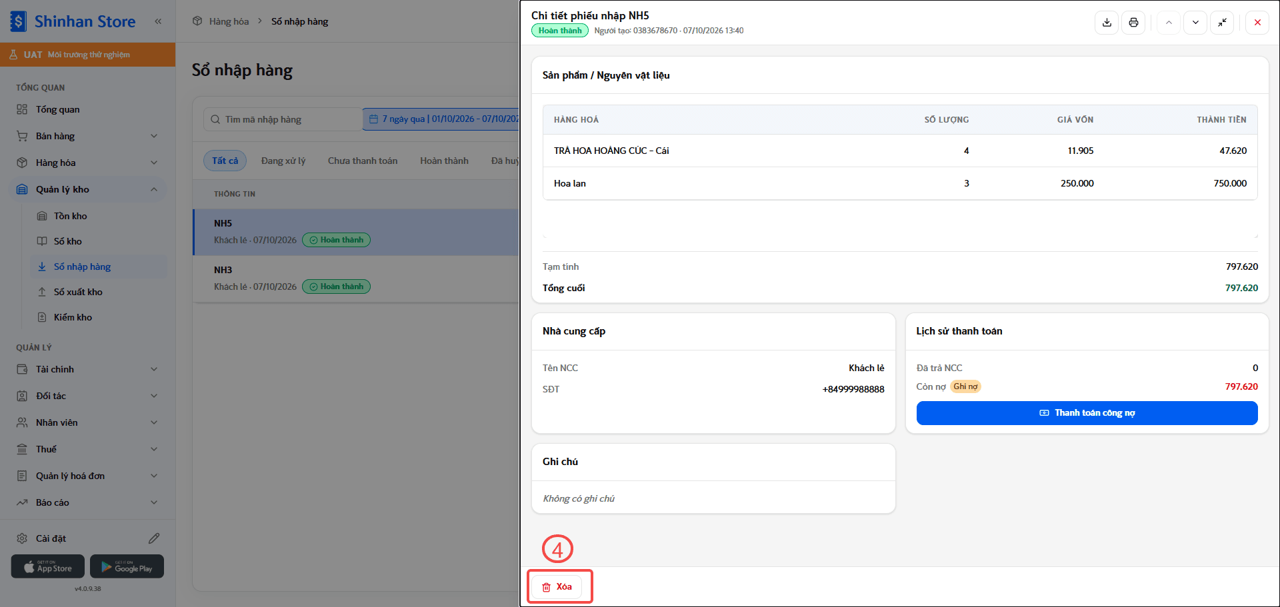Open Cài đặt settings in sidebar
Image resolution: width=1280 pixels, height=607 pixels.
pos(51,538)
